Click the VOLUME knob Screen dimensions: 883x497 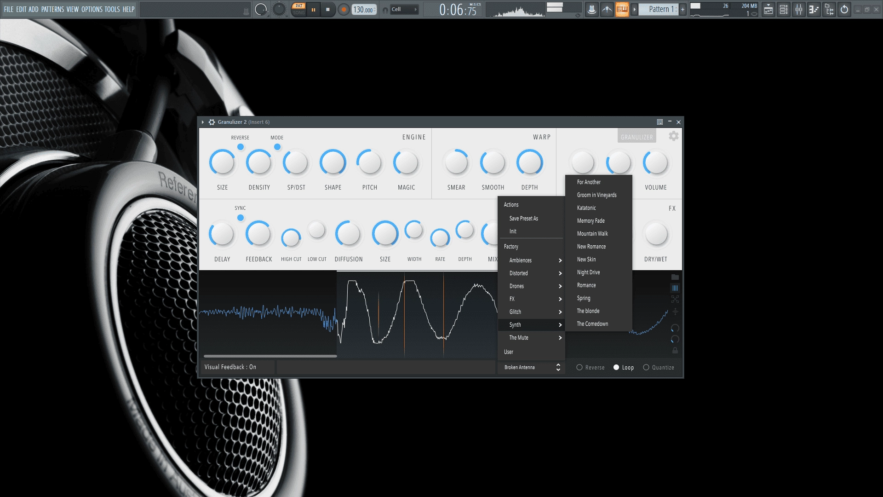pyautogui.click(x=656, y=162)
